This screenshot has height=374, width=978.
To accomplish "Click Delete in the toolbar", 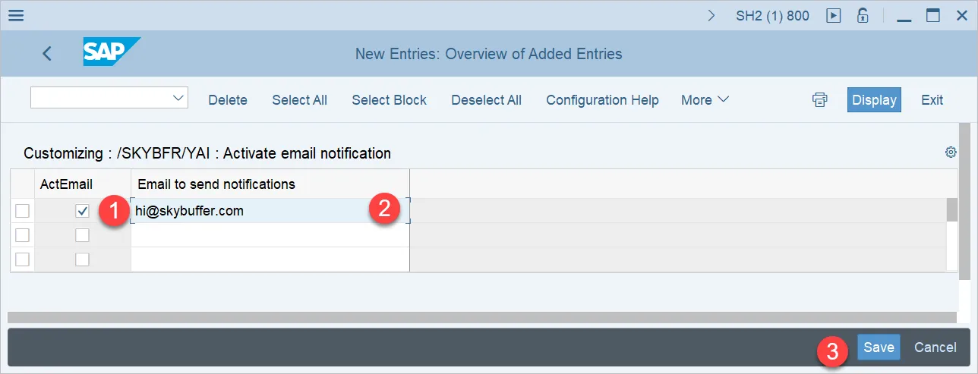I will coord(228,100).
